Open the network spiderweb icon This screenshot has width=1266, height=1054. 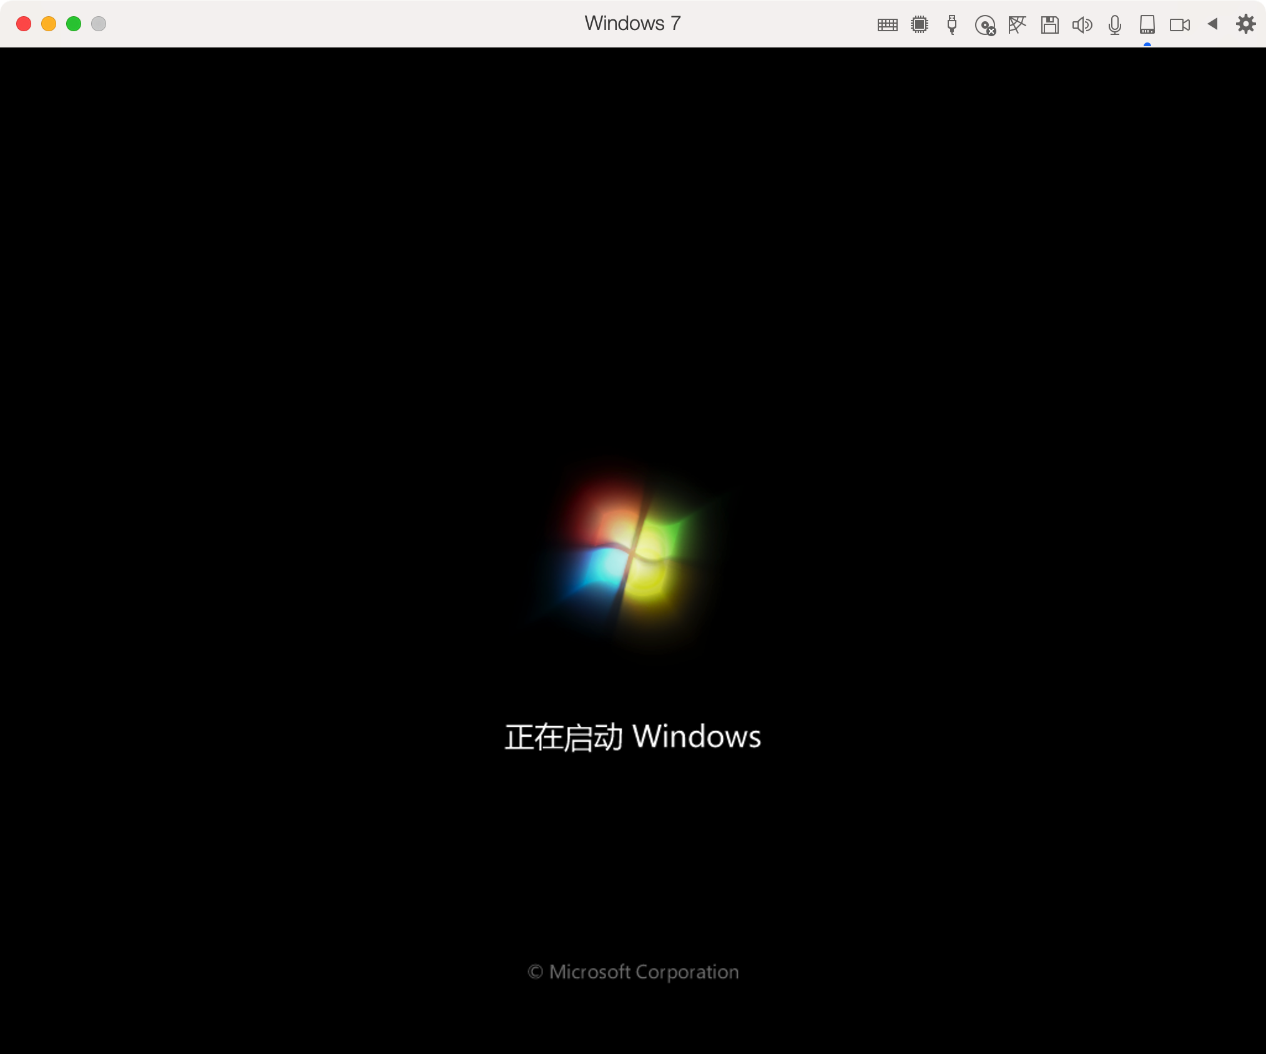pos(1017,24)
